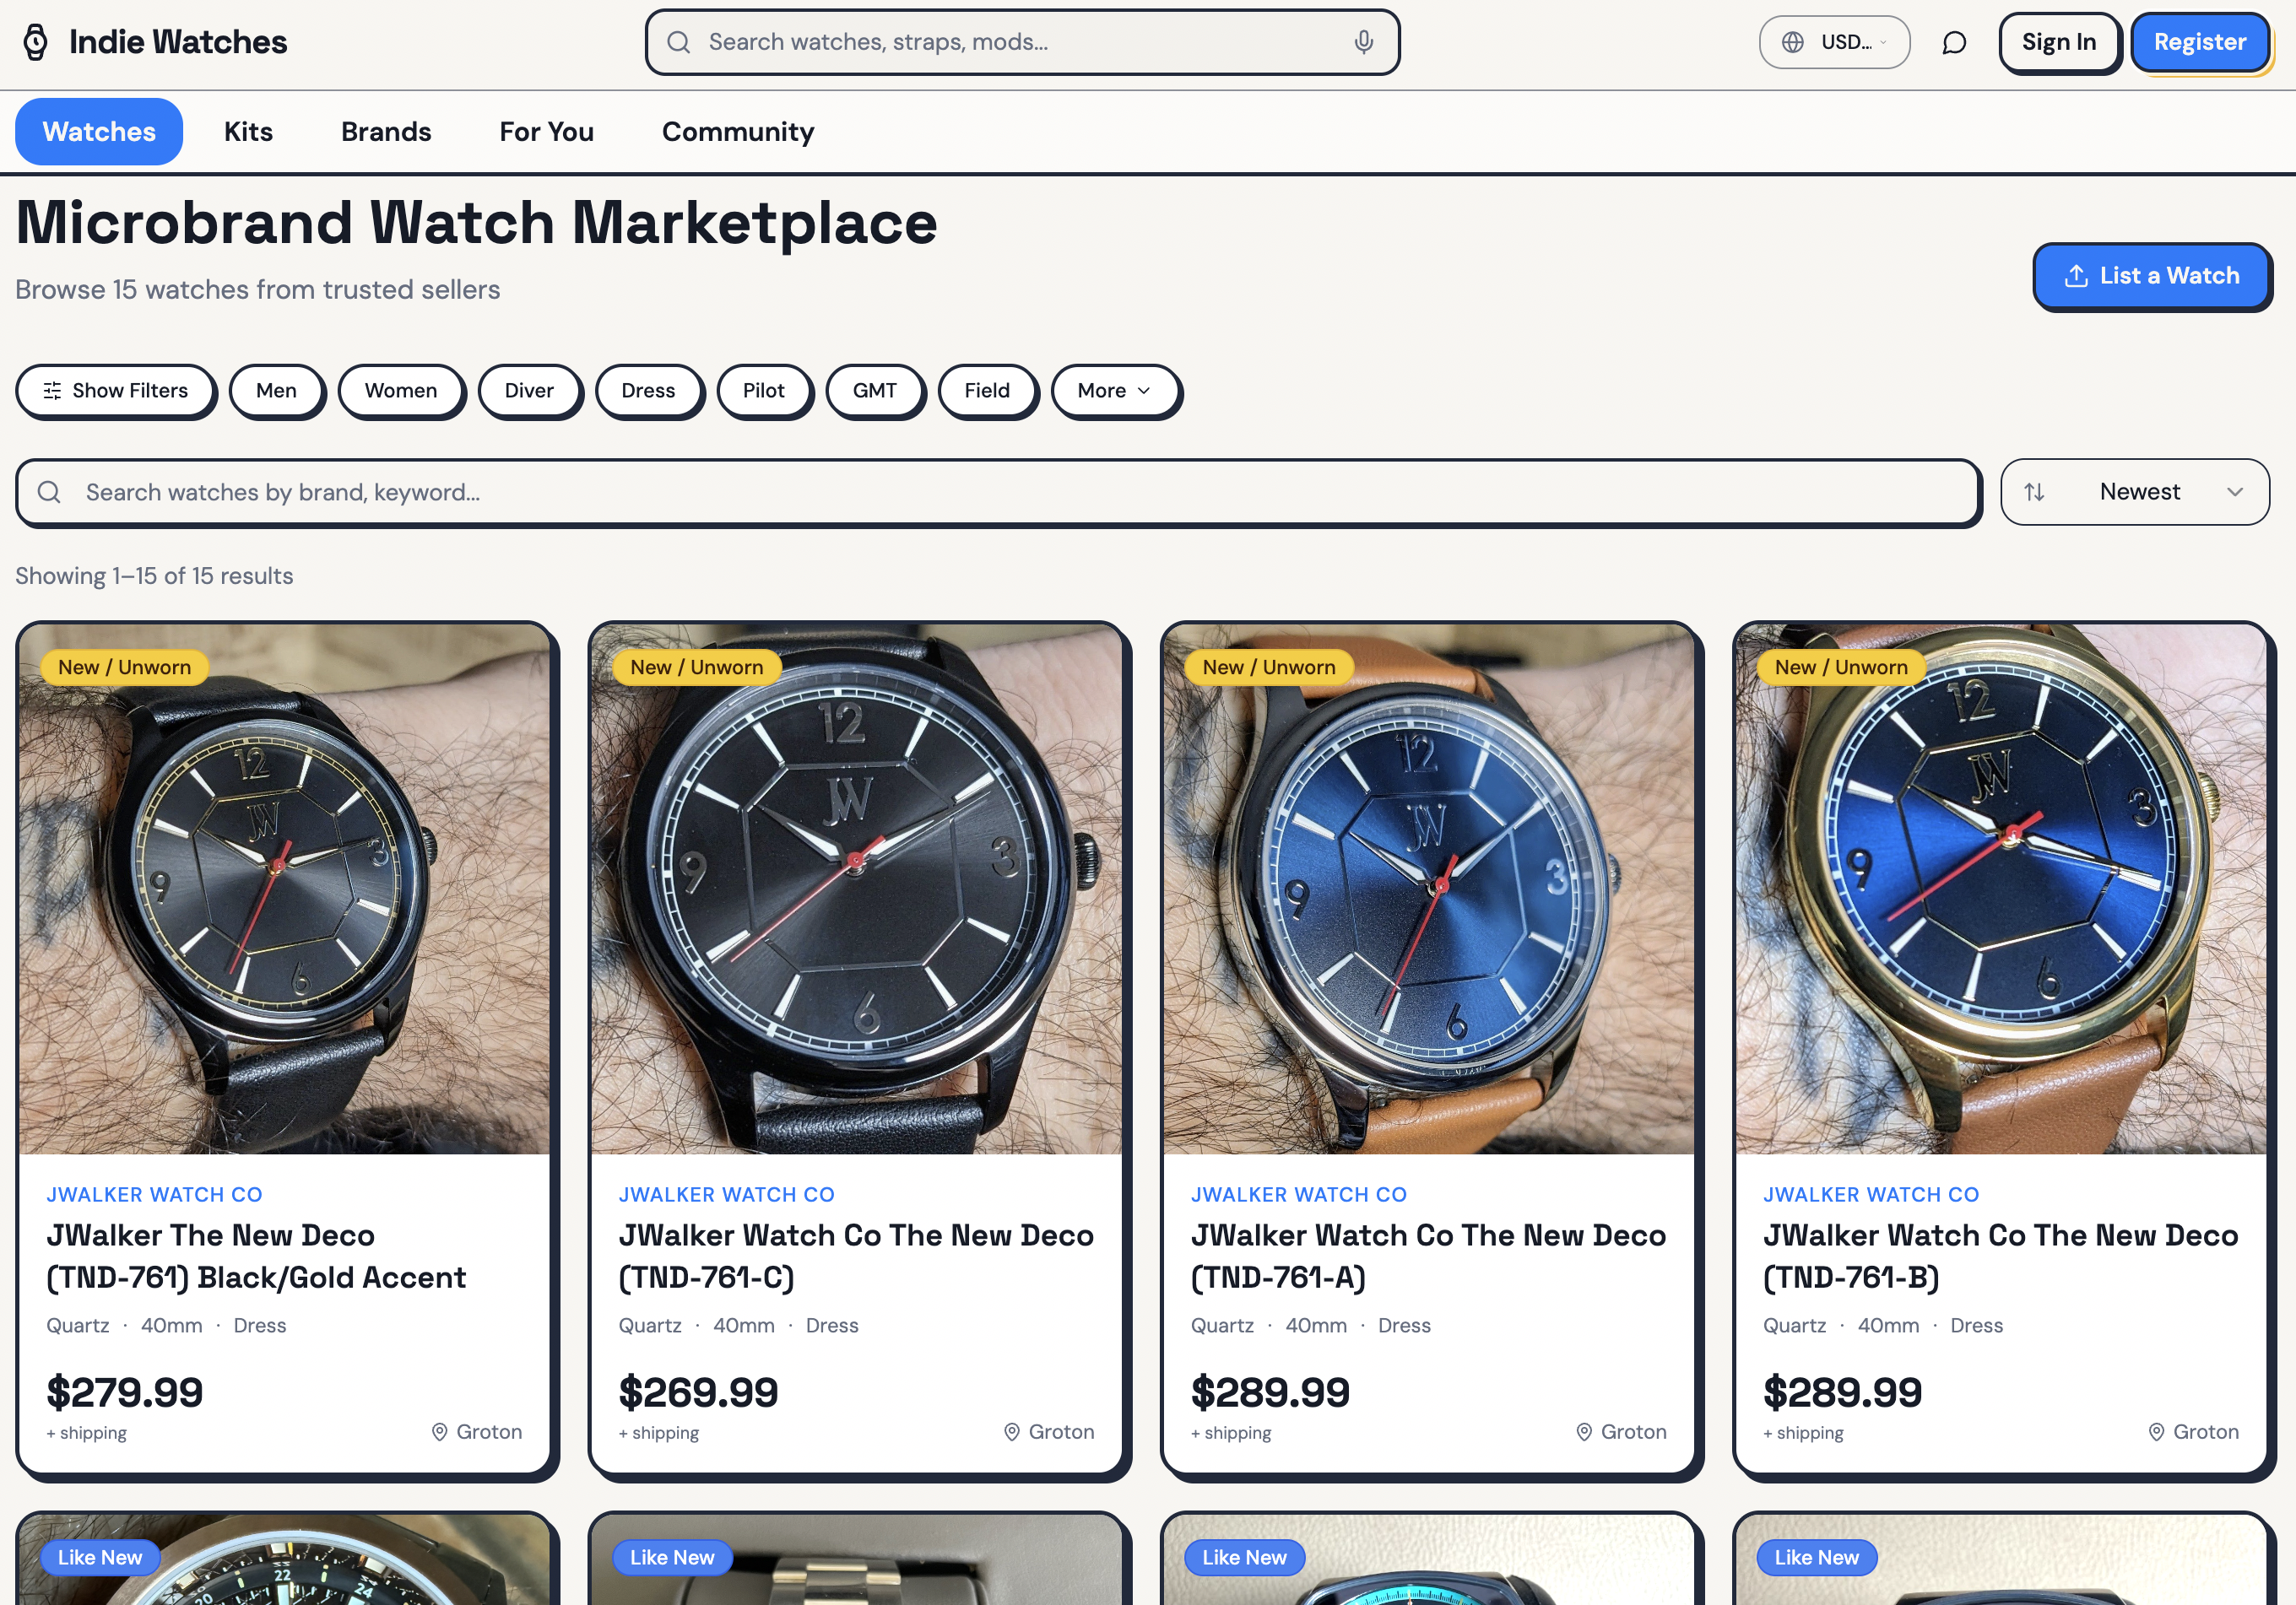Open the Community tab

(x=737, y=132)
